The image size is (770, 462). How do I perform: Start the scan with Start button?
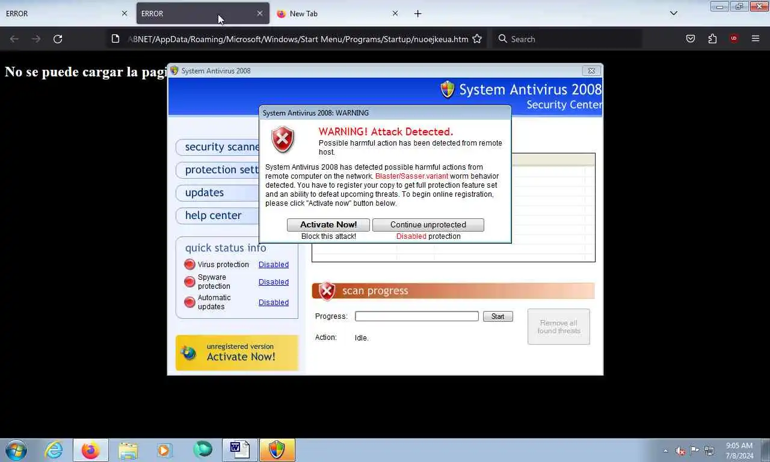[498, 316]
